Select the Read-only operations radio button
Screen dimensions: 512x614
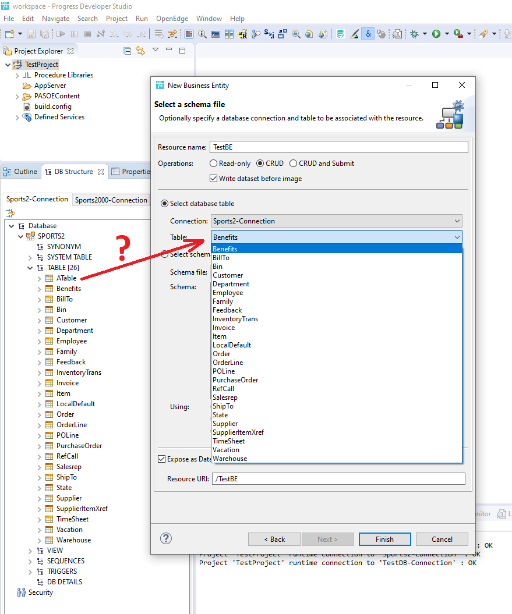coord(213,164)
